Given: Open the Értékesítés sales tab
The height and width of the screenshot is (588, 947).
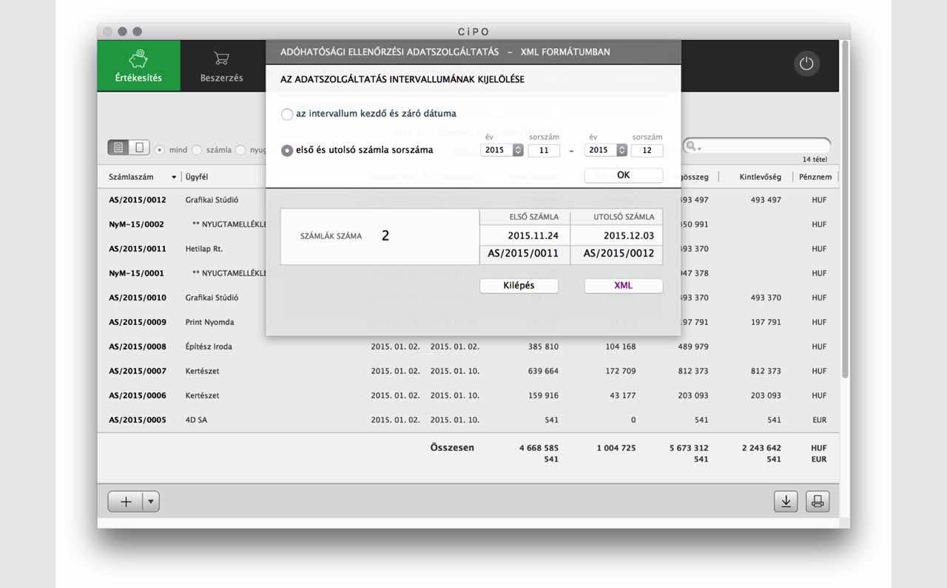Looking at the screenshot, I should [138, 66].
